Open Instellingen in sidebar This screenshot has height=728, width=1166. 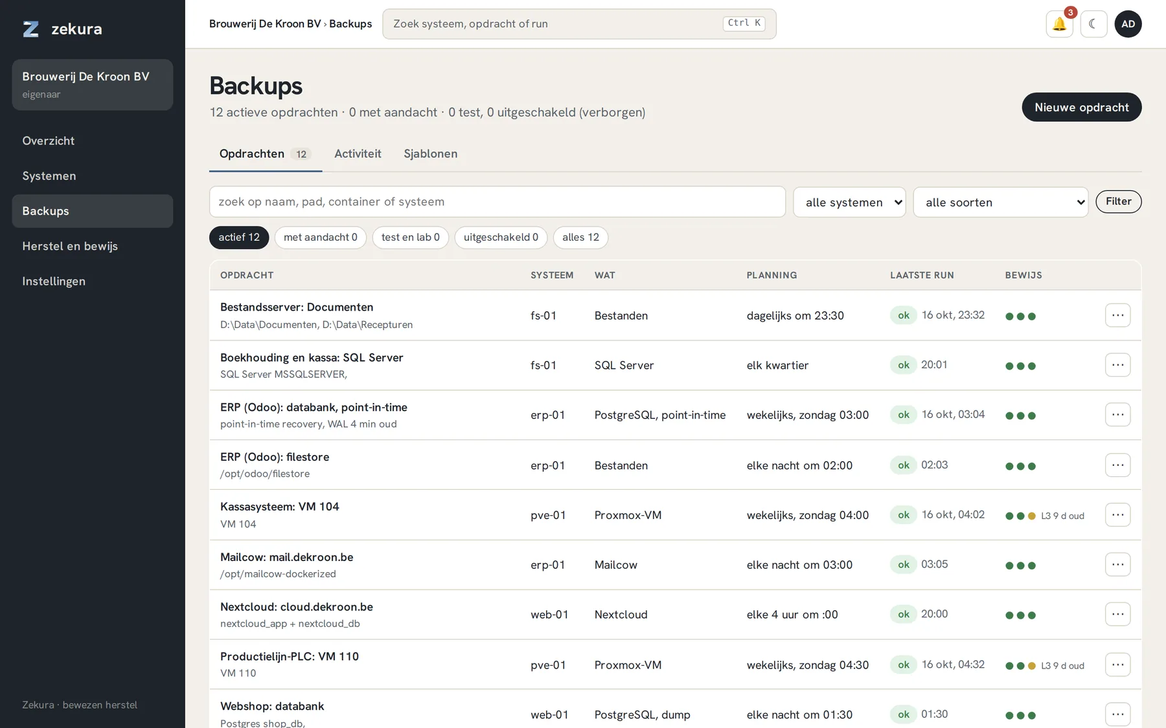click(93, 281)
